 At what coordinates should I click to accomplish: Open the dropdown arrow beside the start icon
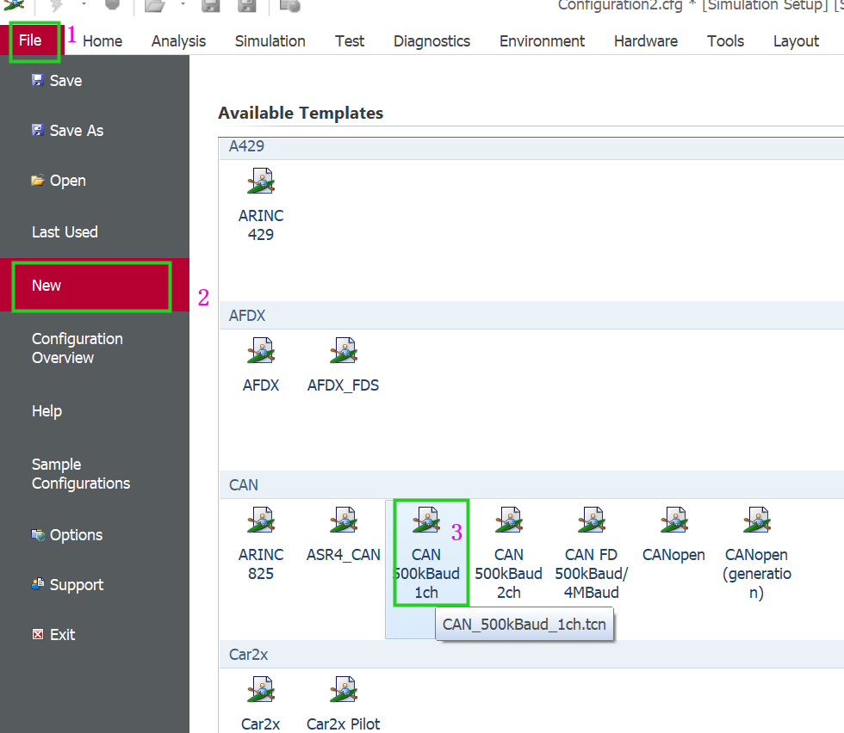click(x=84, y=4)
